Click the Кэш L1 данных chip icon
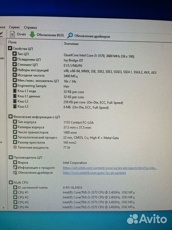The image size is (172, 230). click(x=15, y=96)
